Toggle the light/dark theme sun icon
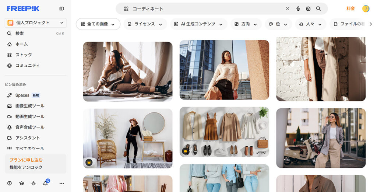The width and height of the screenshot is (377, 192). click(x=34, y=183)
